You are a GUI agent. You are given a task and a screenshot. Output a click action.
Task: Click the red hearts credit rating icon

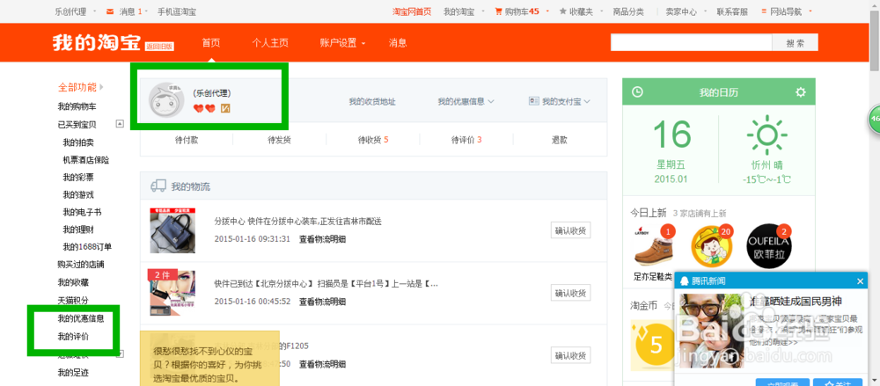click(x=205, y=108)
